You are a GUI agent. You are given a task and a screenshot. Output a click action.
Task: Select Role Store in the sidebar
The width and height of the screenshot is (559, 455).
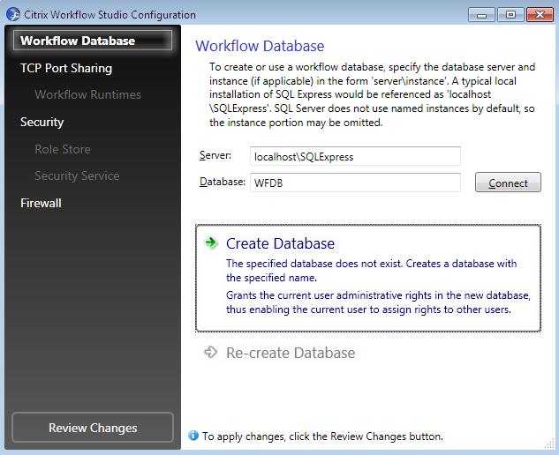pos(63,149)
